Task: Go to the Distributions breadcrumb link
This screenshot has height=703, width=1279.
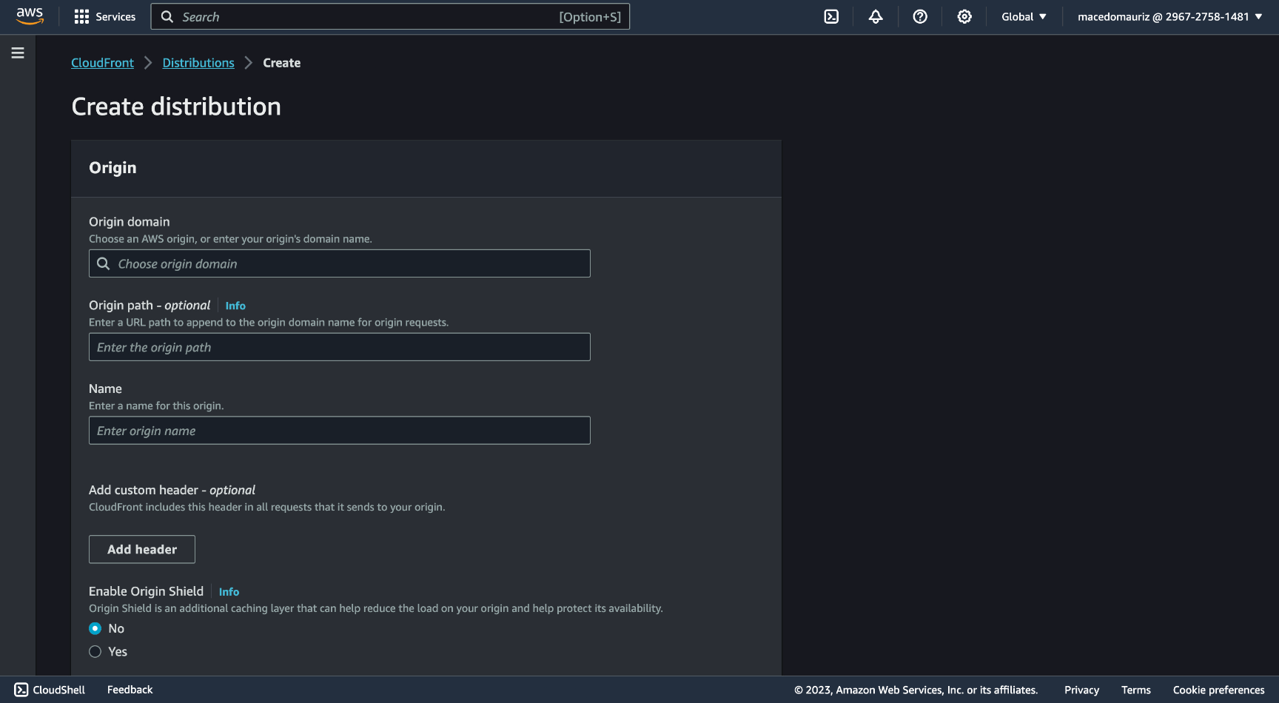Action: [198, 63]
